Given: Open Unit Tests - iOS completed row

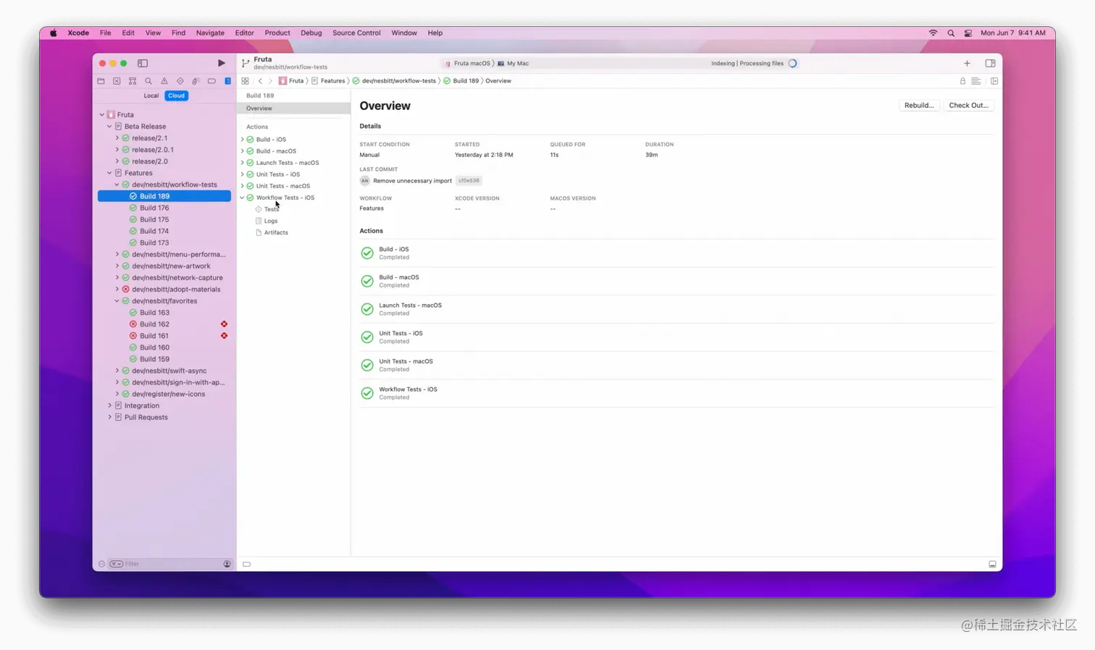Looking at the screenshot, I should [676, 337].
